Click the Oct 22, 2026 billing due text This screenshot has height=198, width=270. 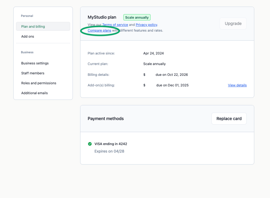(x=172, y=75)
